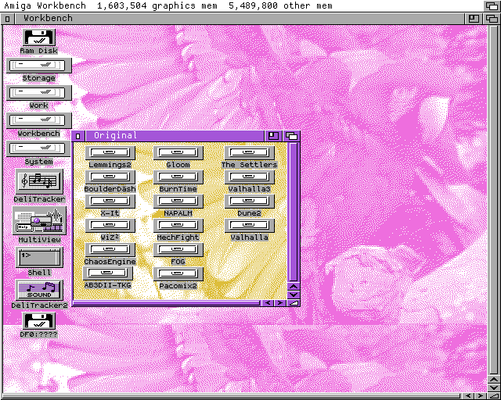Image resolution: width=501 pixels, height=400 pixels.
Task: Click the screen depth gadget at top right
Action: [x=492, y=5]
